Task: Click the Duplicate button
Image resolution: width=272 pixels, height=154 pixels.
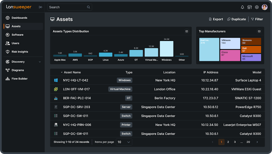Action: tap(236, 19)
